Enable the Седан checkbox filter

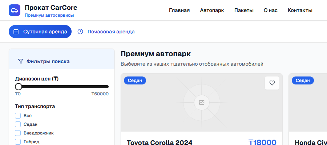18,124
